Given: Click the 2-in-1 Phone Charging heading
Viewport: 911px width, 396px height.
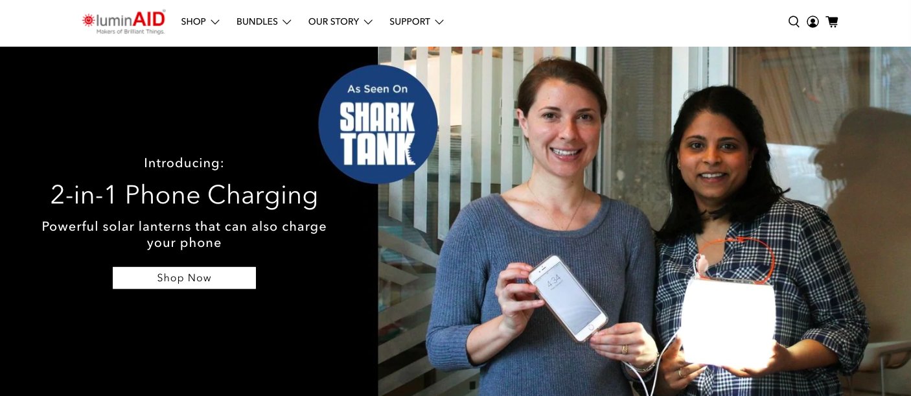Looking at the screenshot, I should (184, 195).
